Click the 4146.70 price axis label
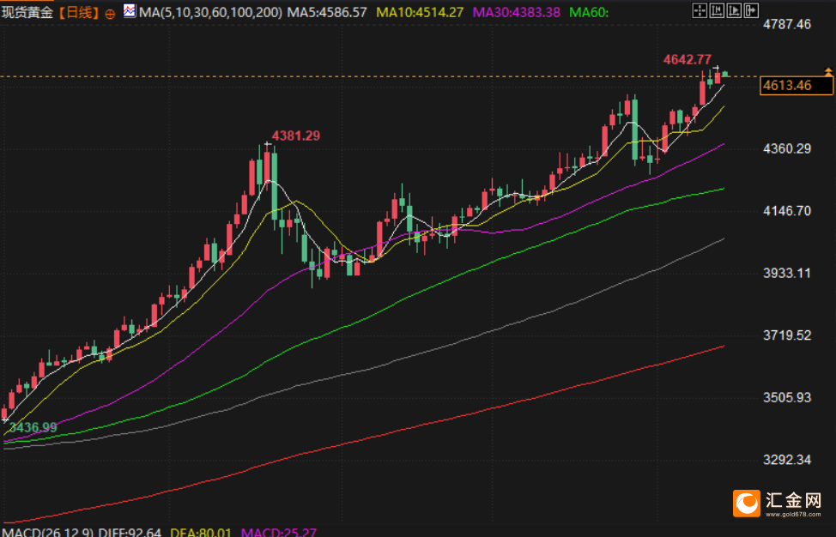 click(787, 211)
